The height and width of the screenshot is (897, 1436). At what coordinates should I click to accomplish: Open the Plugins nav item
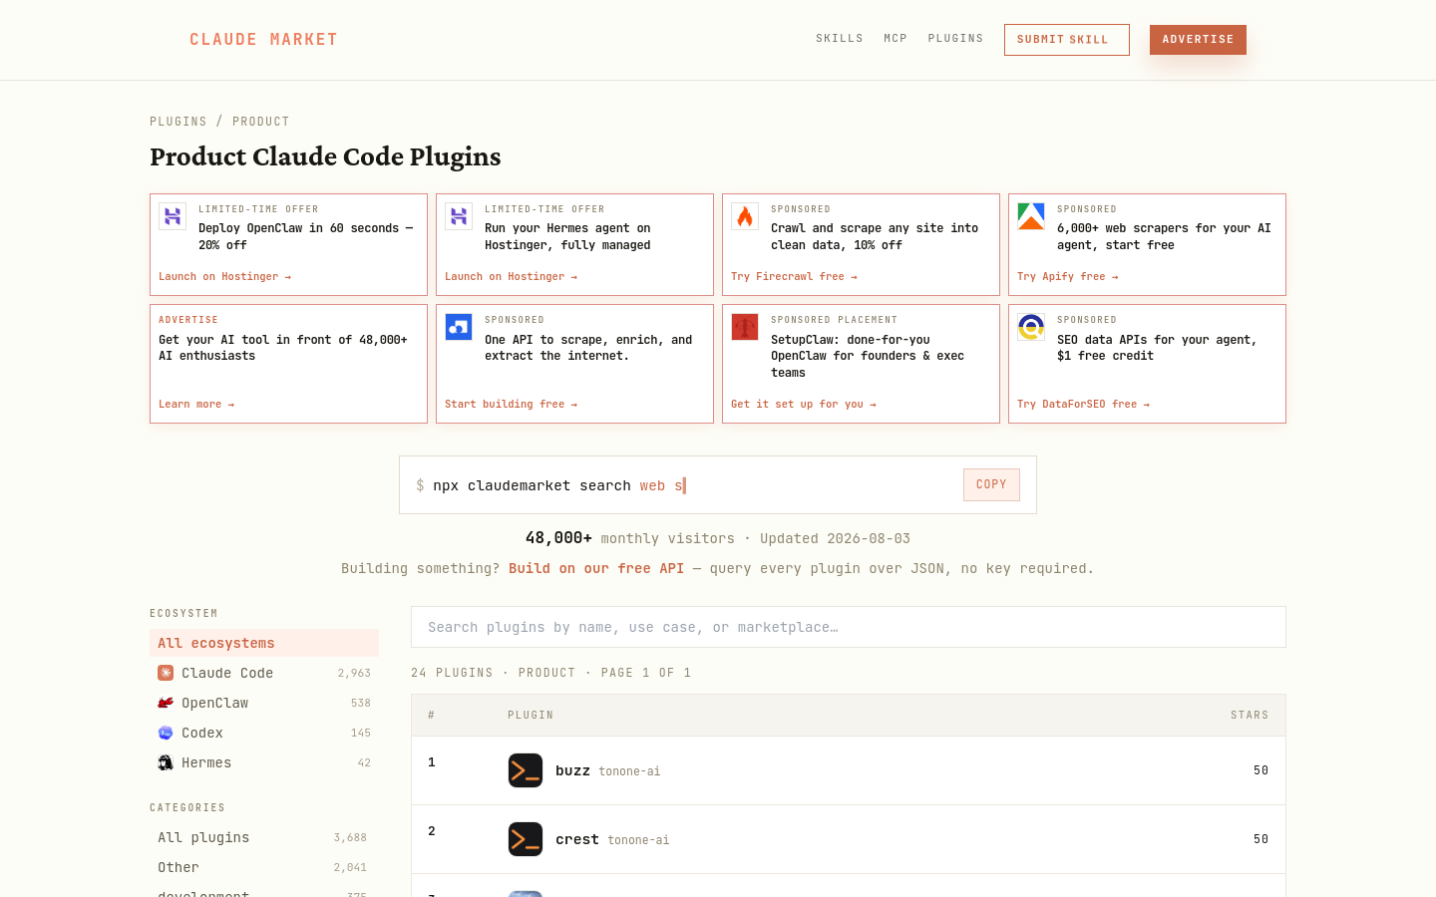955,39
